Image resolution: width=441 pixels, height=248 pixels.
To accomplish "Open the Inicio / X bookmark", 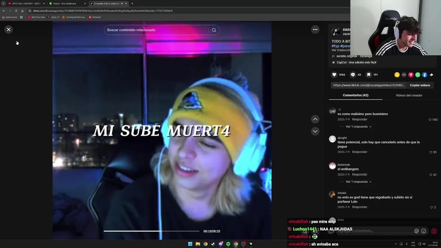I will (53, 17).
